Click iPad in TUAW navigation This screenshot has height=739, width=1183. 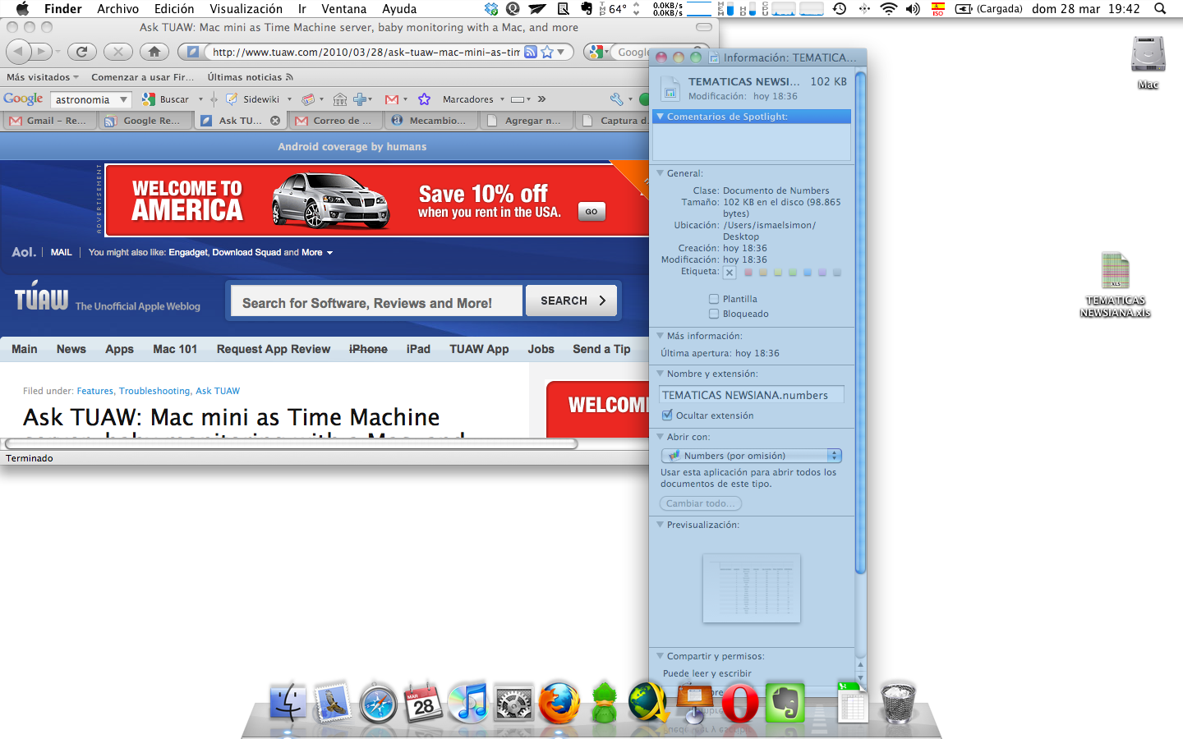[x=418, y=349]
